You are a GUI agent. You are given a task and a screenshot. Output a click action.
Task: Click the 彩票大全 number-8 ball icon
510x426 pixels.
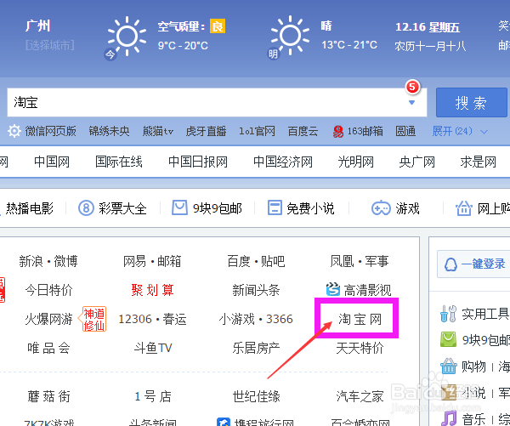click(86, 208)
